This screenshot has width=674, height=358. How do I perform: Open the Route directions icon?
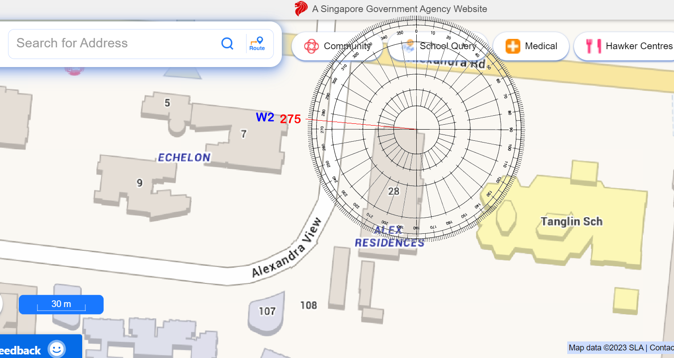point(257,43)
